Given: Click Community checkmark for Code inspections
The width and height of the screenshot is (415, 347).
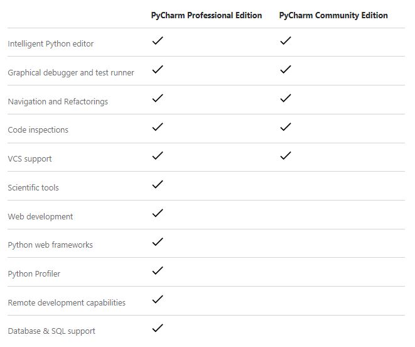Looking at the screenshot, I should click(x=286, y=127).
